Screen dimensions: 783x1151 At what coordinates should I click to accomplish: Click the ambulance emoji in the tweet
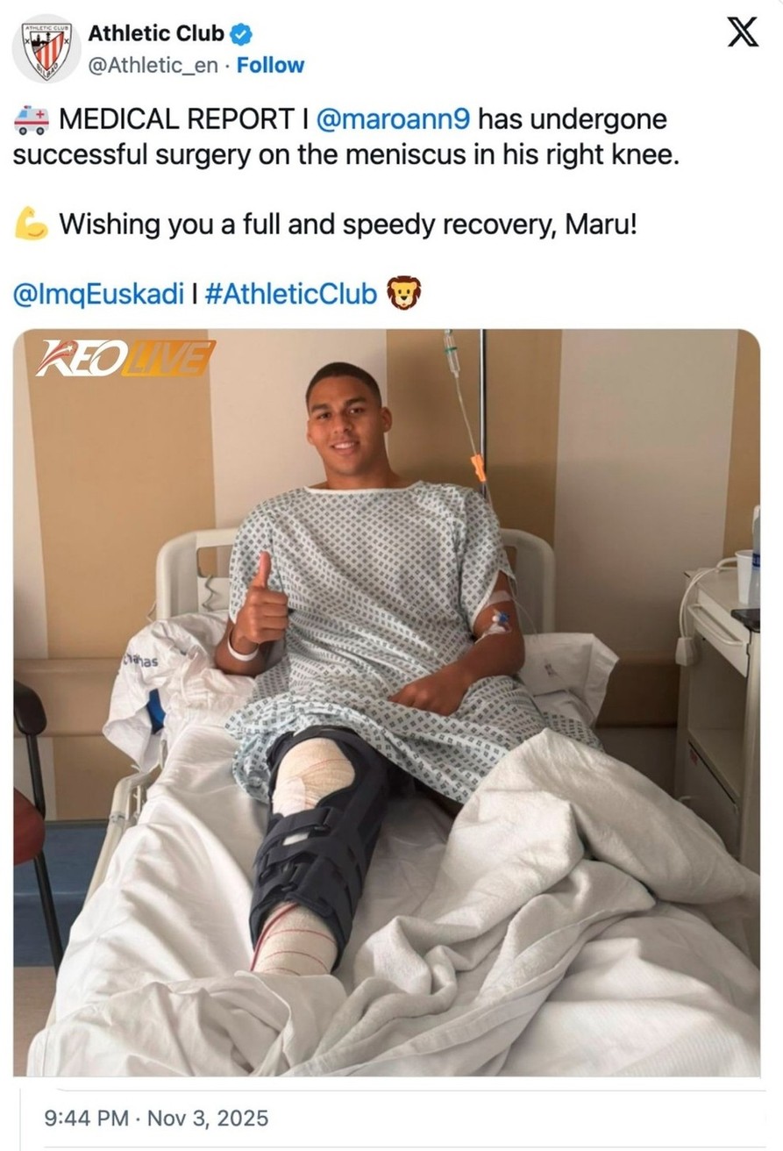click(32, 120)
